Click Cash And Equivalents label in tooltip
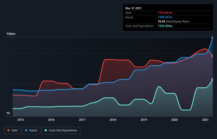217x139 pixels. (x=139, y=26)
